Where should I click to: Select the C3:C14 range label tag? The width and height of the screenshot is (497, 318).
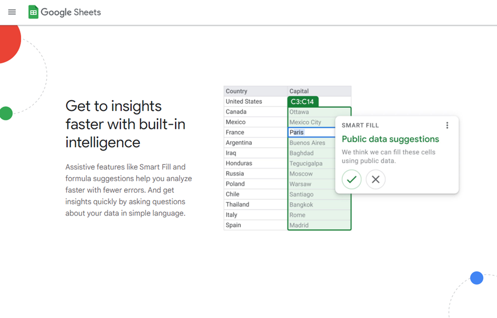(303, 101)
